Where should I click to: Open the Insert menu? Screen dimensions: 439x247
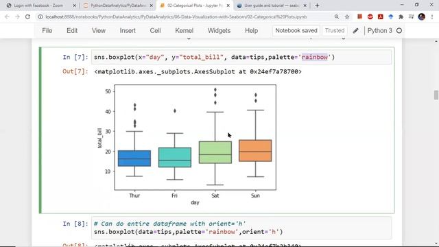coord(128,30)
